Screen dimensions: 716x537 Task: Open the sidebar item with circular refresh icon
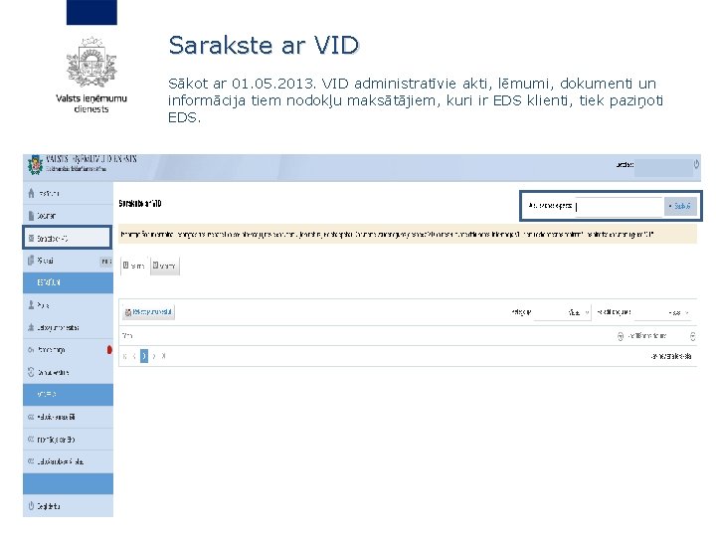click(68, 372)
